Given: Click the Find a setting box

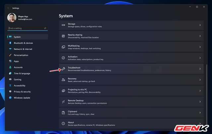Looking at the screenshot, I should 27,28.
